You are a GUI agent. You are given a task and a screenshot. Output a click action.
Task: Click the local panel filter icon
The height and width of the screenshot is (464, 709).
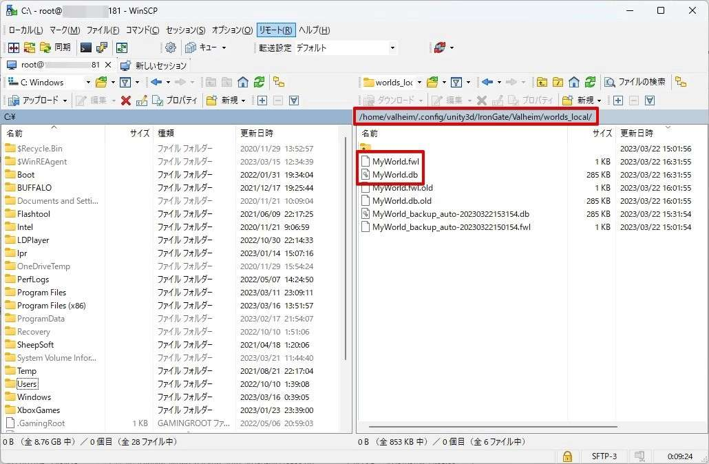[x=125, y=83]
